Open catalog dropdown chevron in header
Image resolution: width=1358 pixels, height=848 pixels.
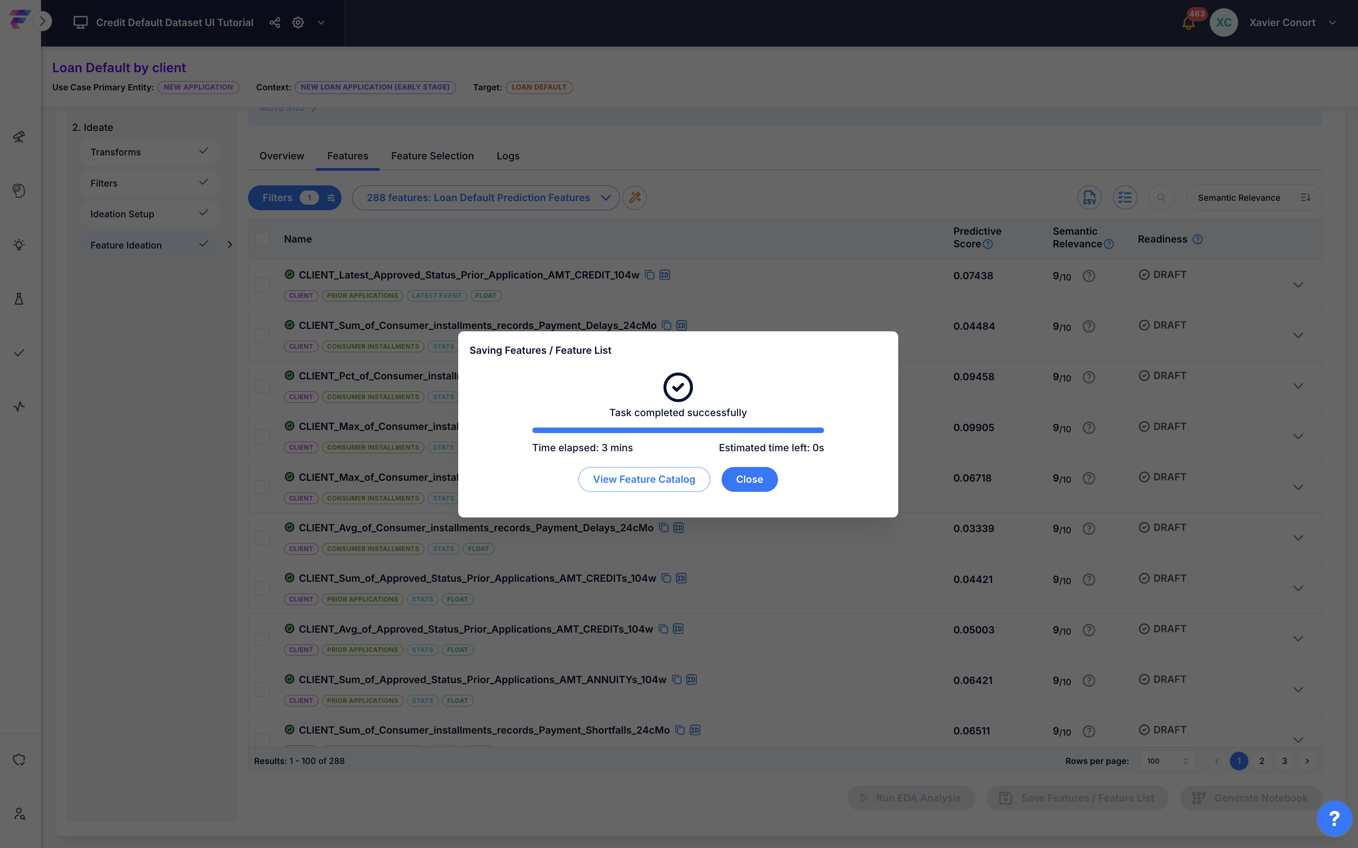click(x=321, y=22)
